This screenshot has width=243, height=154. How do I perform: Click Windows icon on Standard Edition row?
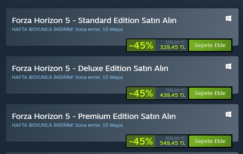pyautogui.click(x=228, y=18)
